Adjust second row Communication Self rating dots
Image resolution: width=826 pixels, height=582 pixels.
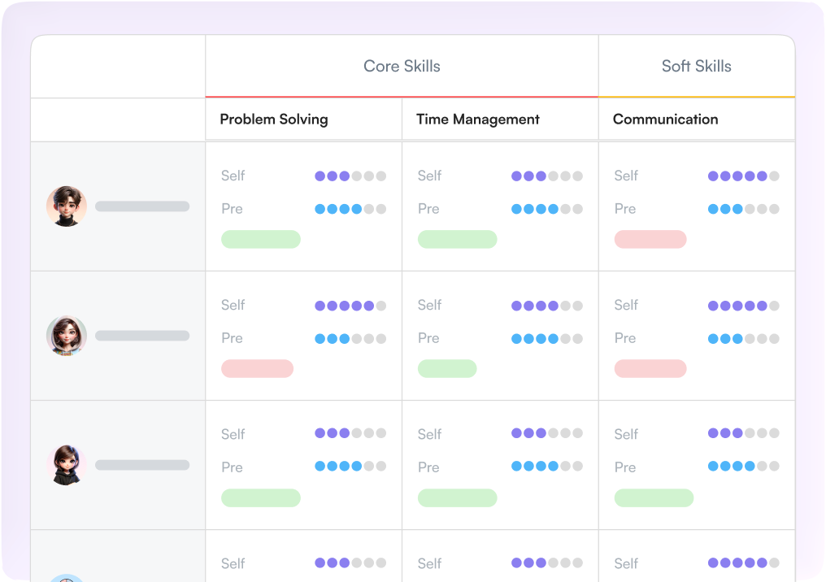click(x=743, y=306)
